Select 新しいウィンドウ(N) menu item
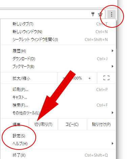127x159 pixels. (58, 32)
